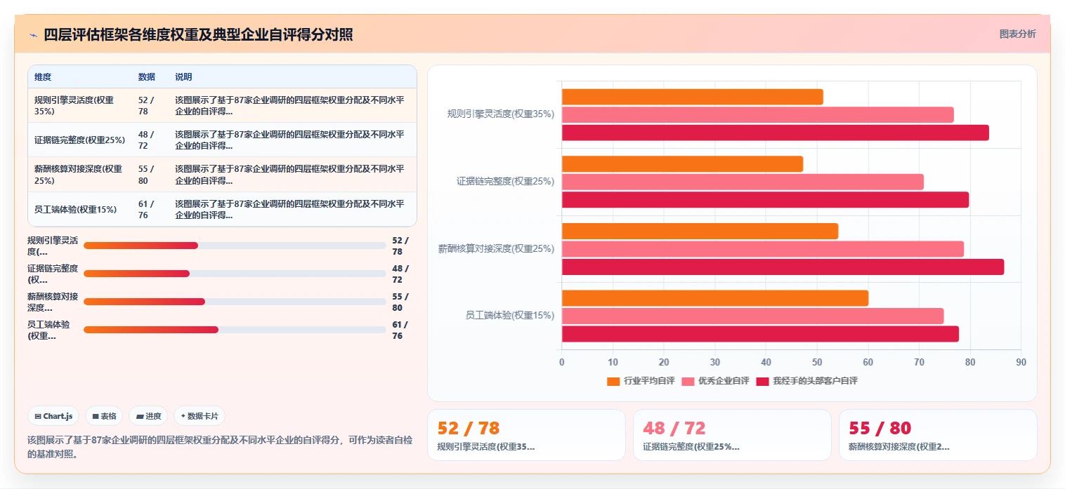Toggle the 行业平均自评 legend item
This screenshot has width=1065, height=489.
[x=641, y=381]
